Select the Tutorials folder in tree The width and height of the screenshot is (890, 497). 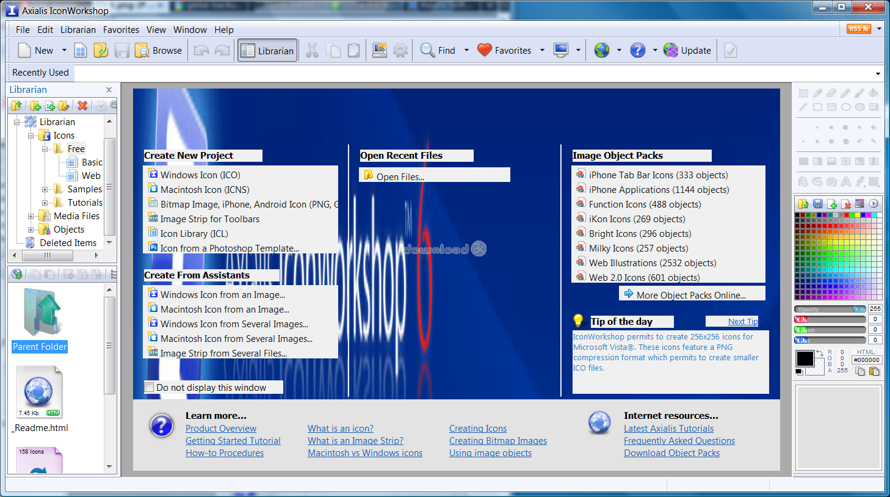(x=85, y=203)
